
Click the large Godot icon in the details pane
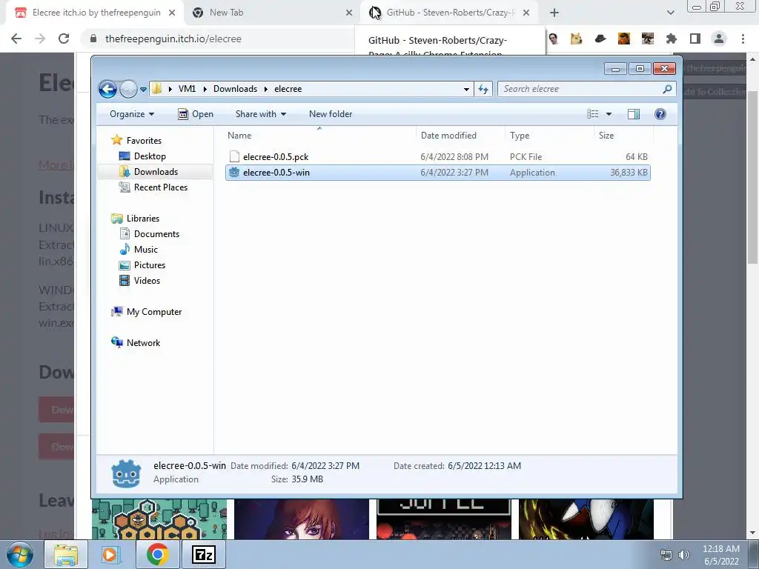point(126,473)
